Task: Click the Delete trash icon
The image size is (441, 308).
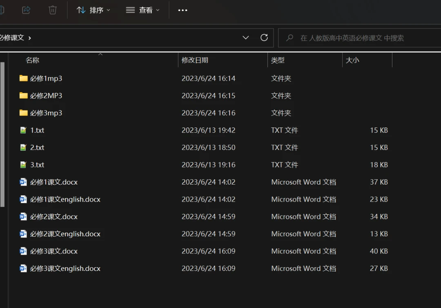Action: pos(53,10)
